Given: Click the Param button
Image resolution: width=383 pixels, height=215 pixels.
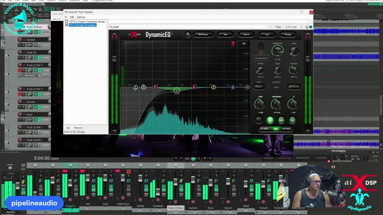Looking at the screenshot, I should click(x=278, y=27).
